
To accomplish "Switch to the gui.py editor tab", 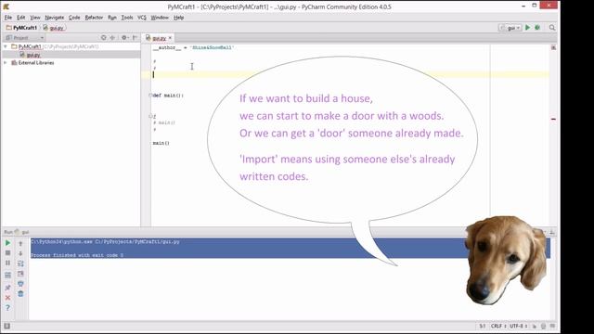I will (159, 38).
